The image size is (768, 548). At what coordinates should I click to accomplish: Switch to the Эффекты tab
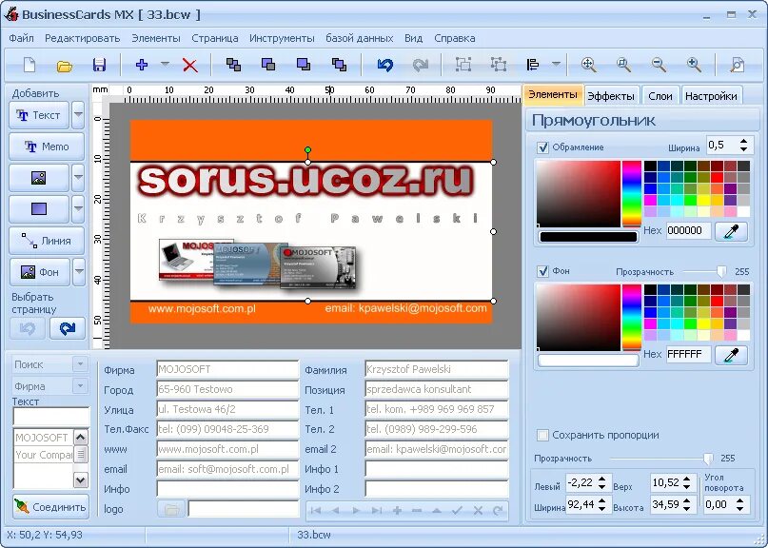point(611,96)
